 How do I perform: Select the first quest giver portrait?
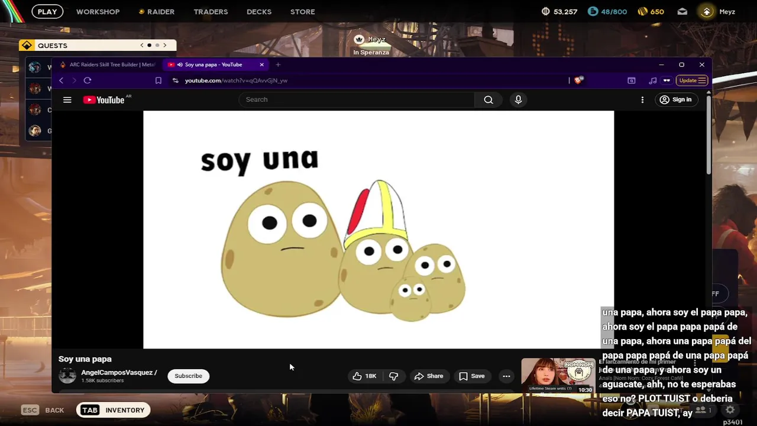pos(35,67)
